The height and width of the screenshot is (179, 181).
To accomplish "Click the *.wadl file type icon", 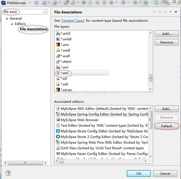I will click(x=58, y=50).
